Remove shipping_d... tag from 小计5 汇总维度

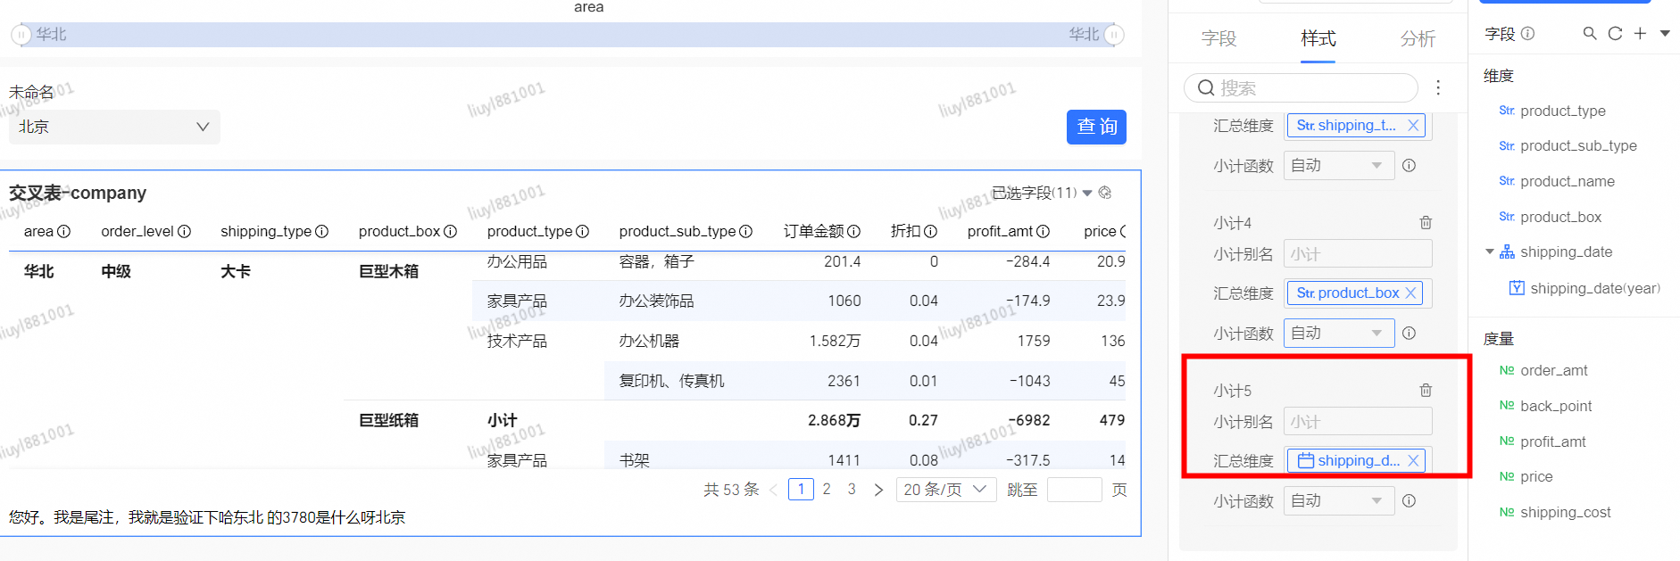pos(1413,460)
